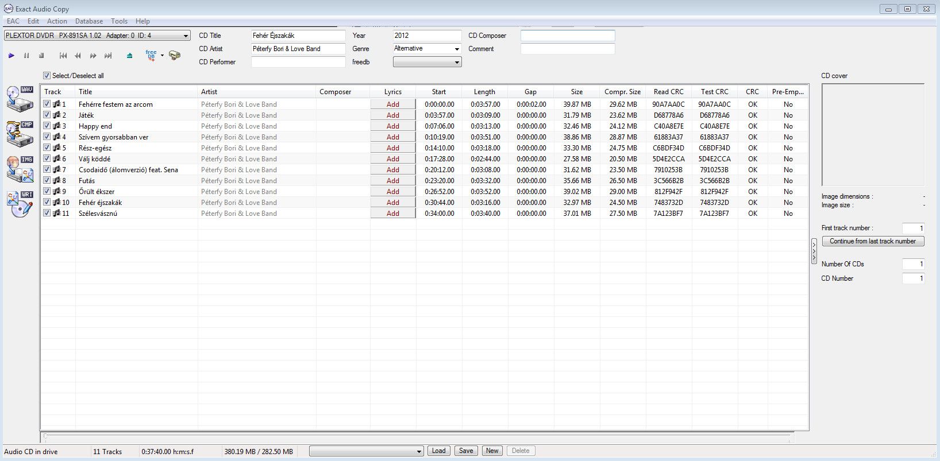Open the freedb icon's dropdown arrow
This screenshot has width=940, height=461.
(162, 56)
